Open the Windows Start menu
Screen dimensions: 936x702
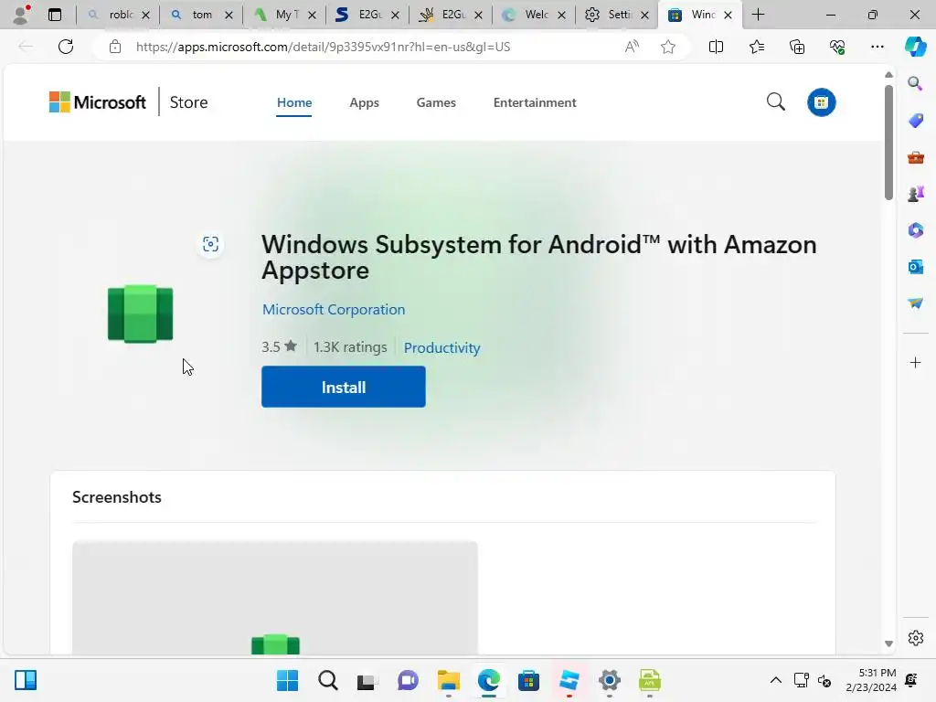tap(287, 680)
